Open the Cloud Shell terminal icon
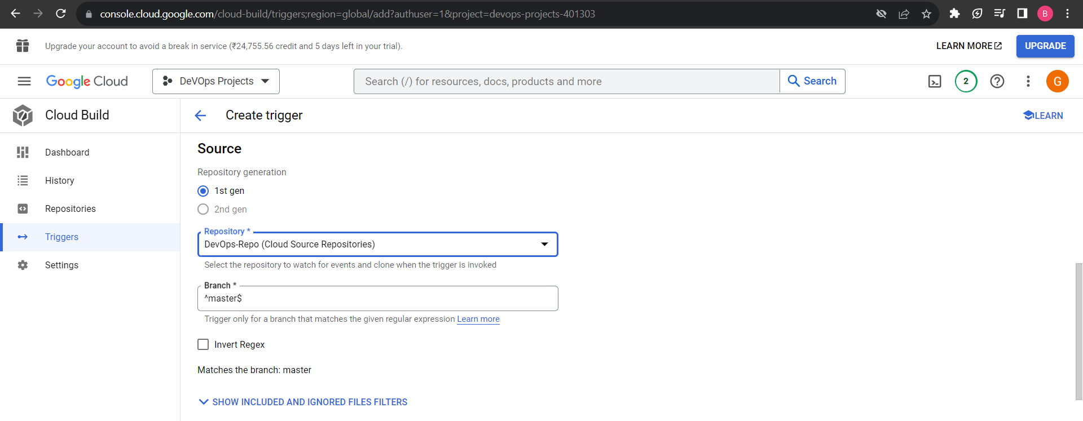 click(x=935, y=82)
